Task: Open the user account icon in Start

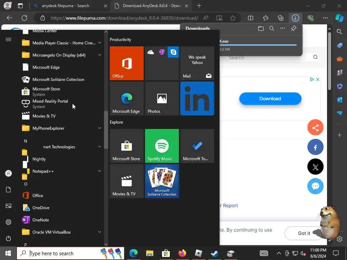Action: click(8, 173)
